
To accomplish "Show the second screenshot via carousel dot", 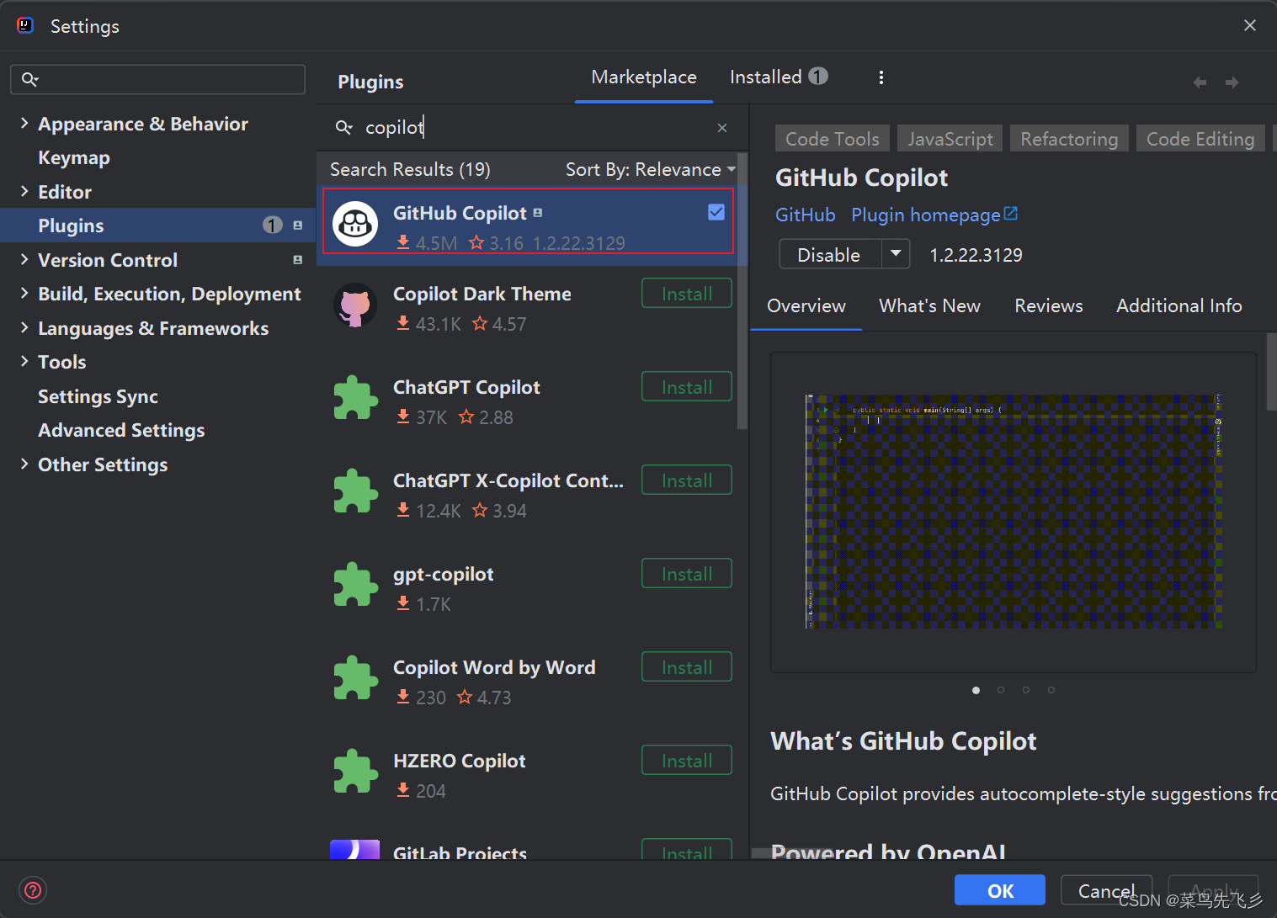I will tap(1001, 690).
